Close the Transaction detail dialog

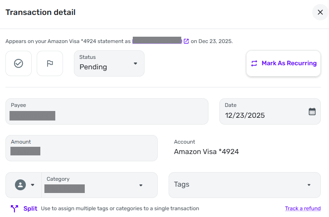[x=320, y=12]
